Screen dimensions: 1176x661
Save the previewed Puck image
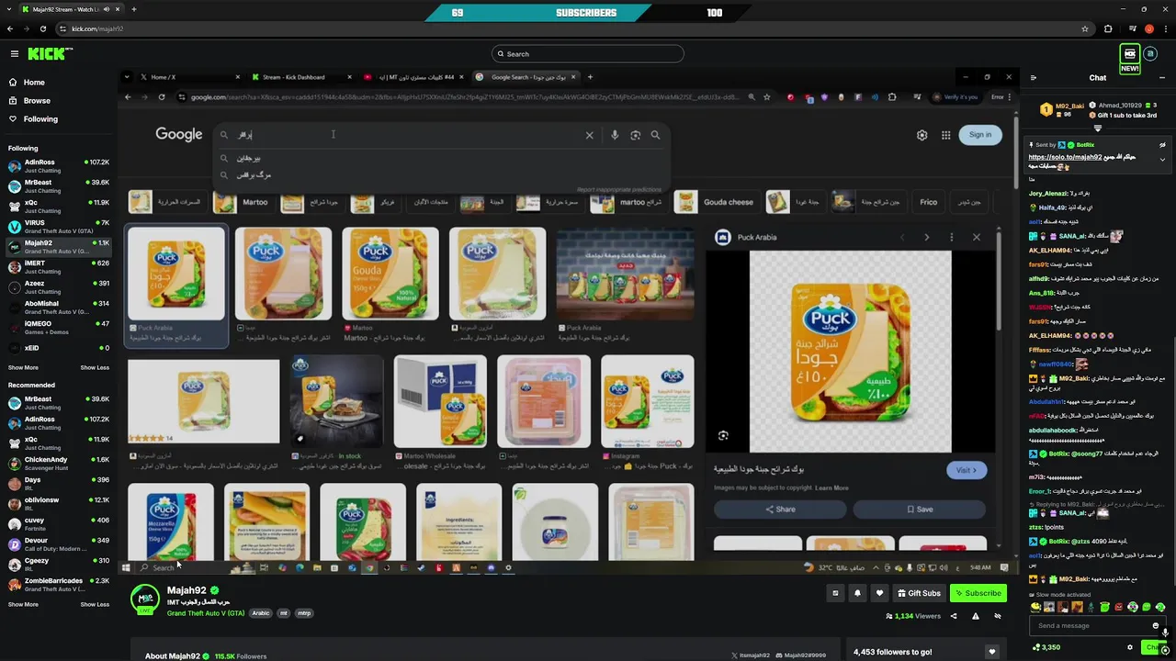click(919, 510)
